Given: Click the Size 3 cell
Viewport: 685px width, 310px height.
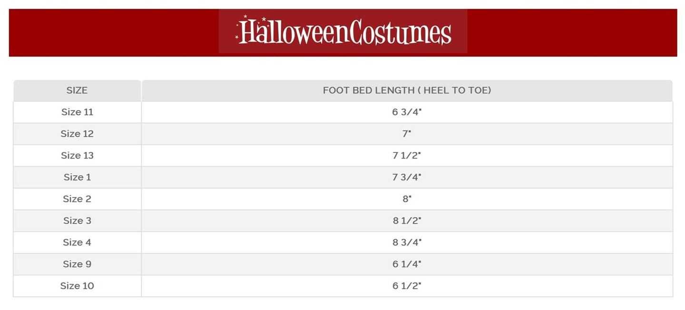Looking at the screenshot, I should pos(77,221).
